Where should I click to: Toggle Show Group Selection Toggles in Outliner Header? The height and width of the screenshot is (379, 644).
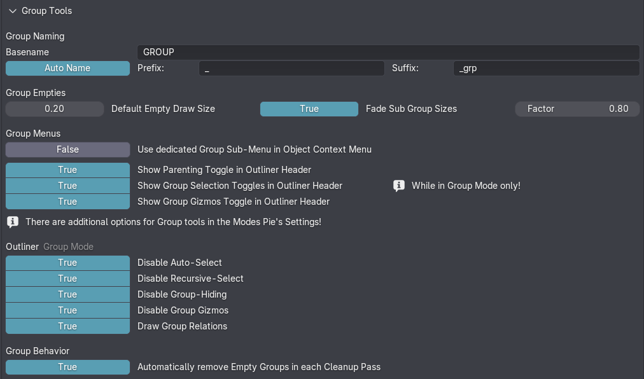(x=67, y=186)
